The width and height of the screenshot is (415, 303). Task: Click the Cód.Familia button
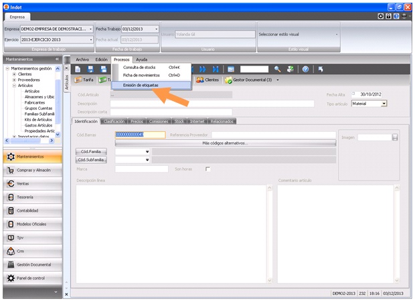[x=90, y=152]
